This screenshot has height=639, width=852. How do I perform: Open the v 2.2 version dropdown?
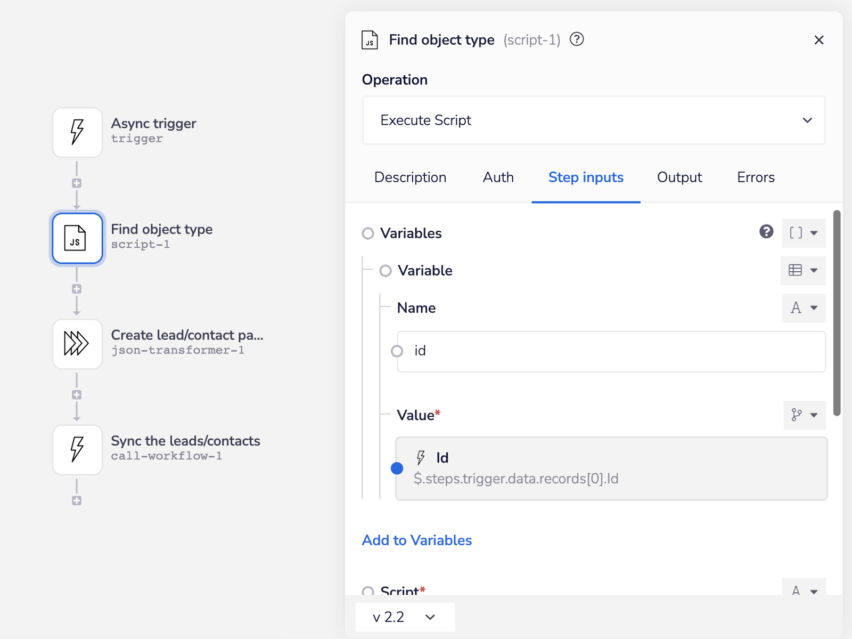click(x=405, y=617)
